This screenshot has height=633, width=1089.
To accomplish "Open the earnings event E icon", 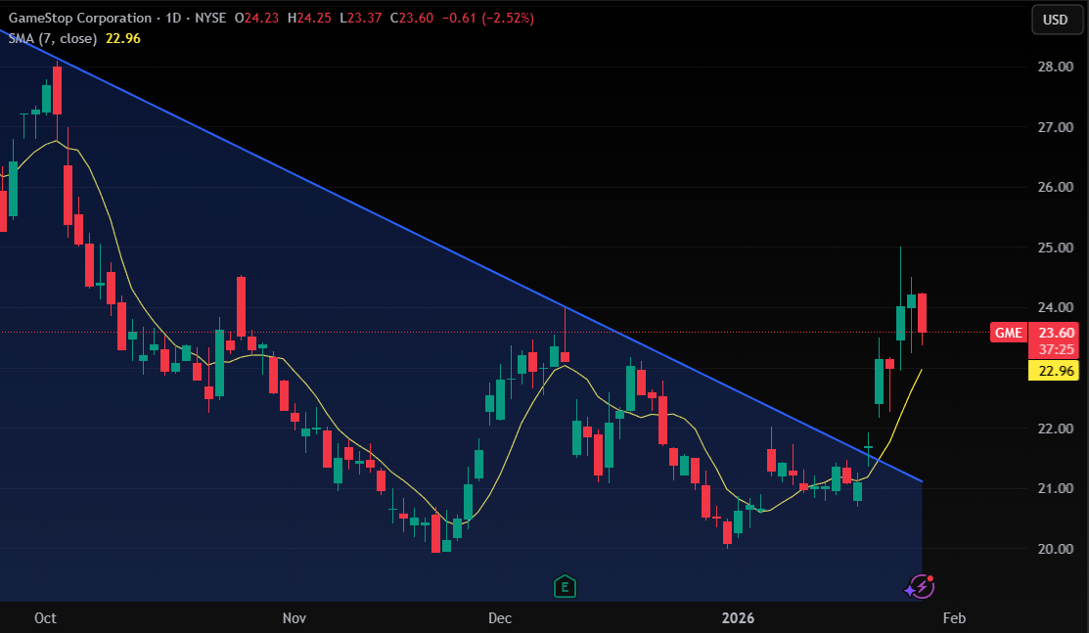I will (565, 586).
